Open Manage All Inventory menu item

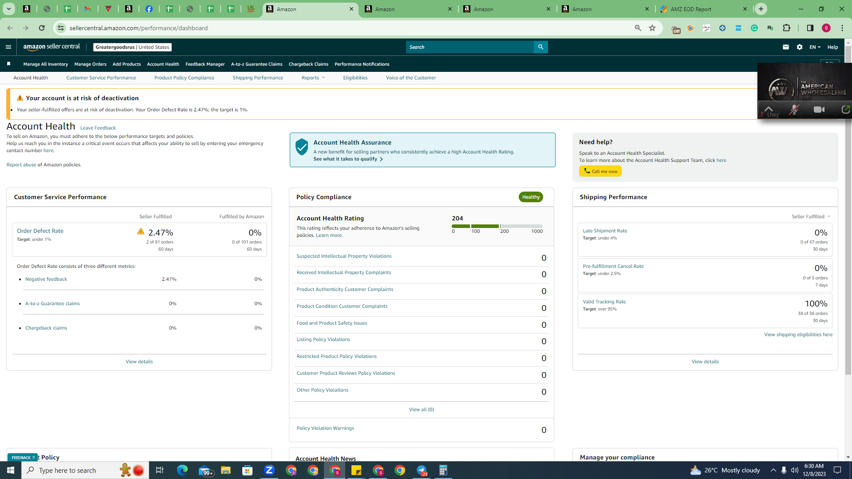[x=46, y=64]
